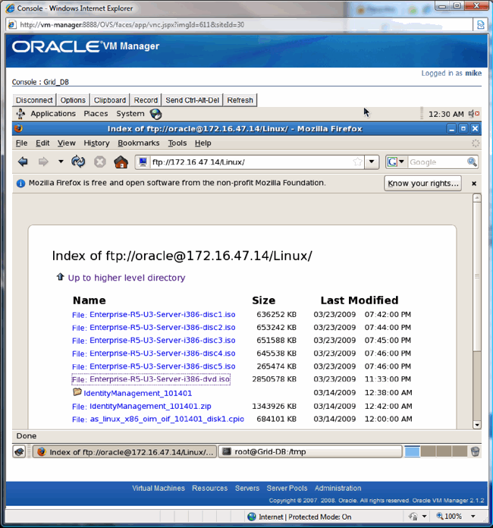Click the 12:30 AM clock in GNOME panel

click(446, 114)
